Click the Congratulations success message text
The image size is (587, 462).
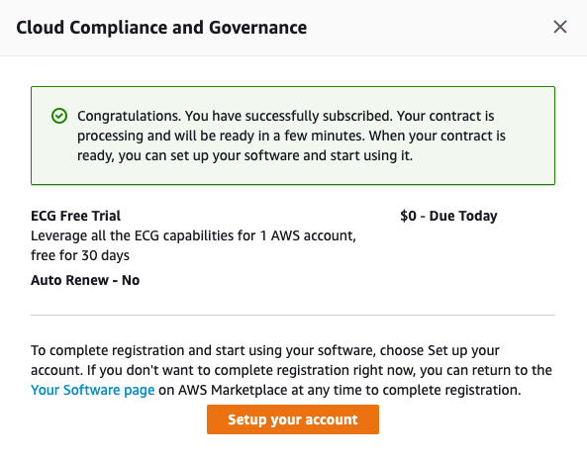click(291, 136)
